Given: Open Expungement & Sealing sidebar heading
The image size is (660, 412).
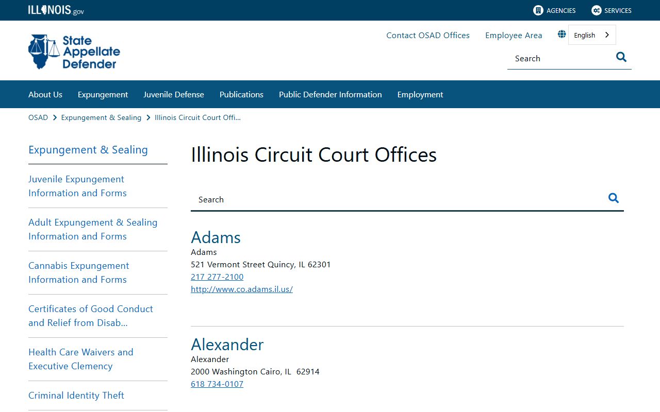Looking at the screenshot, I should coord(88,150).
